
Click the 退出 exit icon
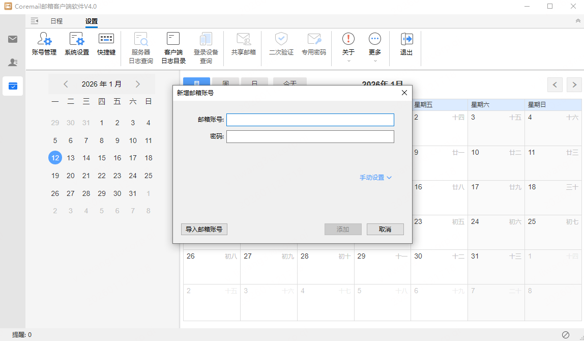pos(406,44)
